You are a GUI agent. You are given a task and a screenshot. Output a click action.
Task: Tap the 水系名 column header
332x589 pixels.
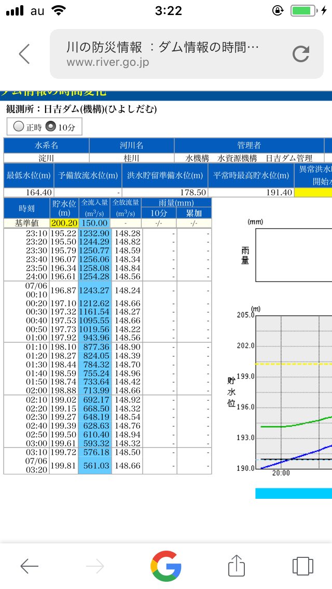pos(46,145)
